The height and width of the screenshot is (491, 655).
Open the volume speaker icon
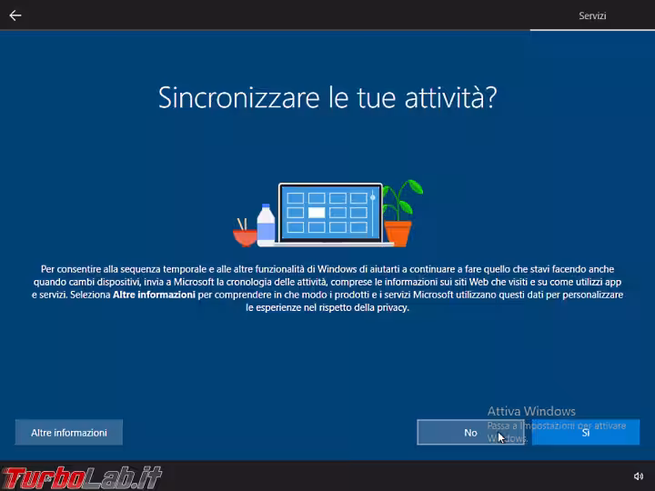pos(639,476)
